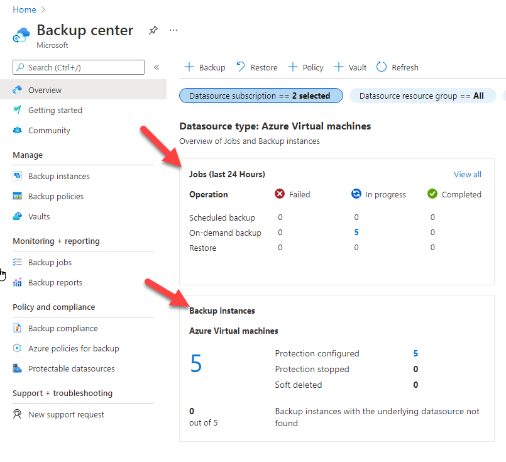
Task: Click '0 out of 5' datasource count
Action: 203,417
